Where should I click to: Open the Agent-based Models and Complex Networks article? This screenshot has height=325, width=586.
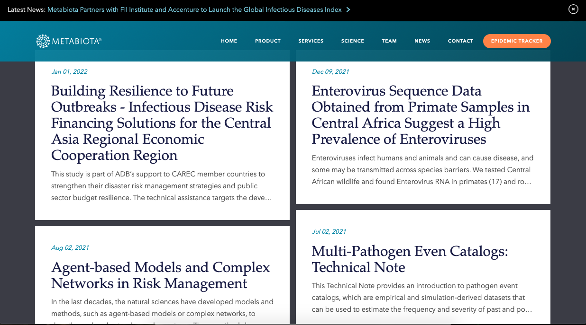(161, 275)
